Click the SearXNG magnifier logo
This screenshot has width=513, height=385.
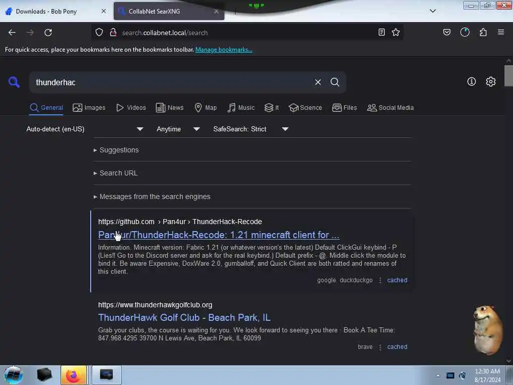pyautogui.click(x=14, y=82)
